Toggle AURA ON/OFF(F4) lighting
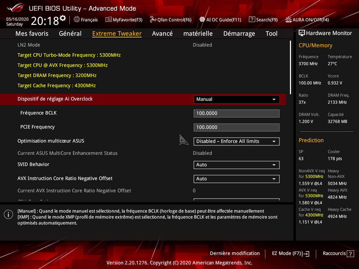Screen dimensions: 359x269 tap(288, 20)
